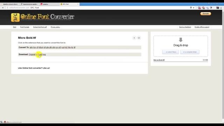Screen dimensions: 224x126
Task: Click the left arrow icon beside Micra Bold.ttf
Action: pyautogui.click(x=134, y=38)
